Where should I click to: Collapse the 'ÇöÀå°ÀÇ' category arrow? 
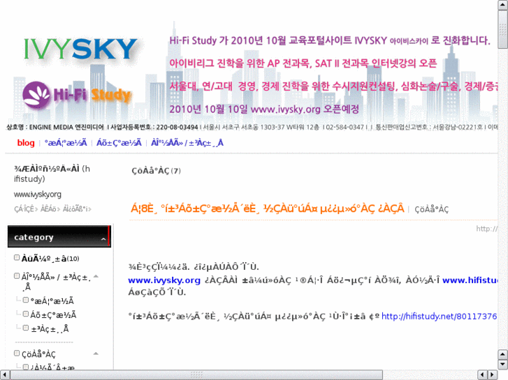(96, 354)
